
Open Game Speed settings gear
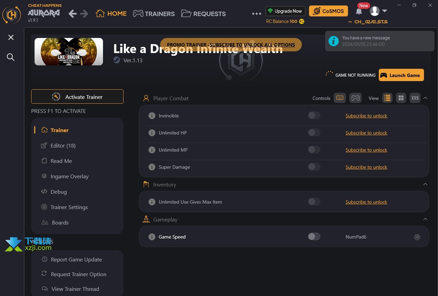417,237
